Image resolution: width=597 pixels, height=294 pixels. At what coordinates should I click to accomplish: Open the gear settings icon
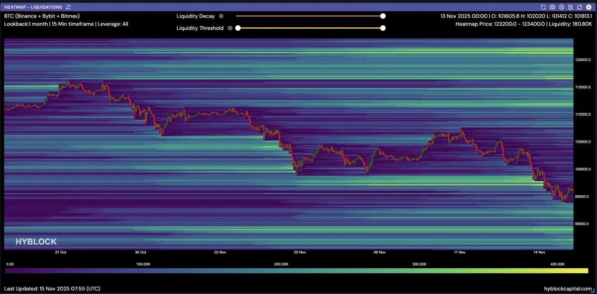pos(561,7)
